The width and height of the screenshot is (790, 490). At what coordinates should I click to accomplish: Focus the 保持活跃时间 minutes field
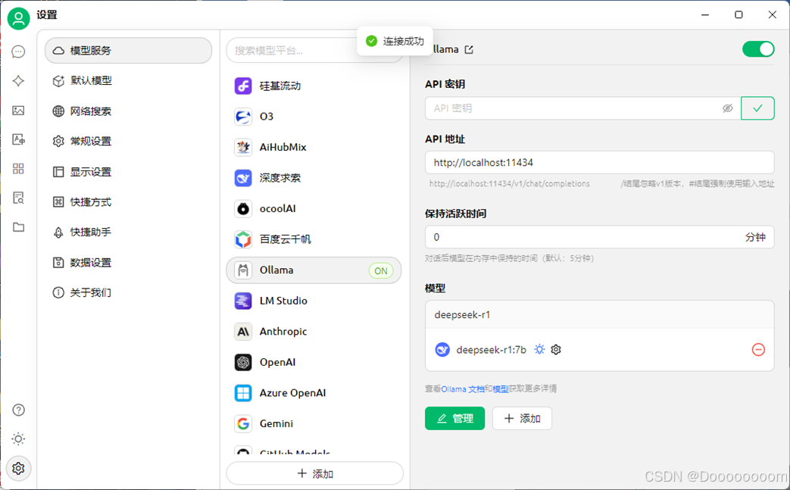point(600,237)
